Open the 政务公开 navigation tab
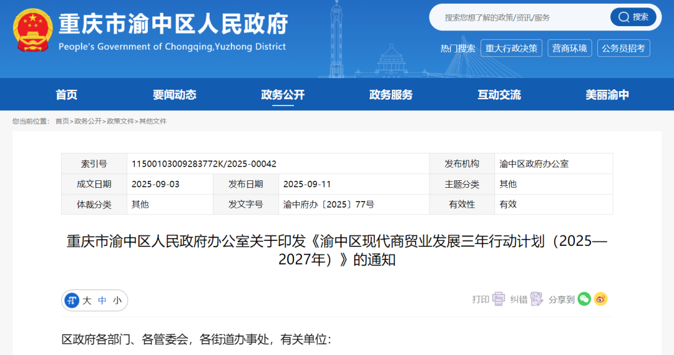The height and width of the screenshot is (355, 674). click(x=283, y=95)
